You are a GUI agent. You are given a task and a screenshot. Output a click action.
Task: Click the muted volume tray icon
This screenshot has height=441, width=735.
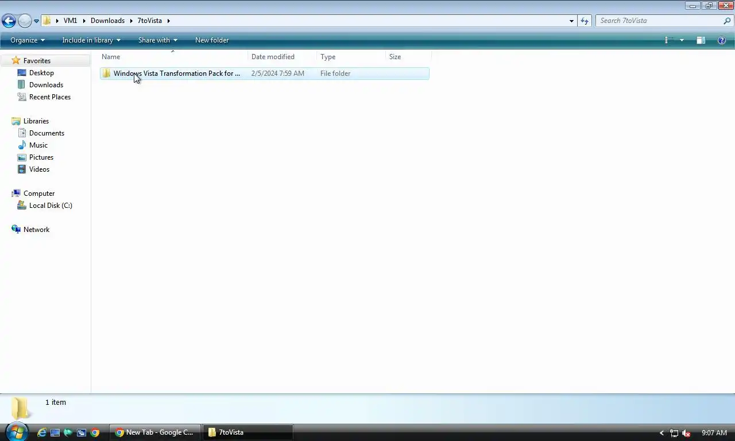[x=686, y=433]
